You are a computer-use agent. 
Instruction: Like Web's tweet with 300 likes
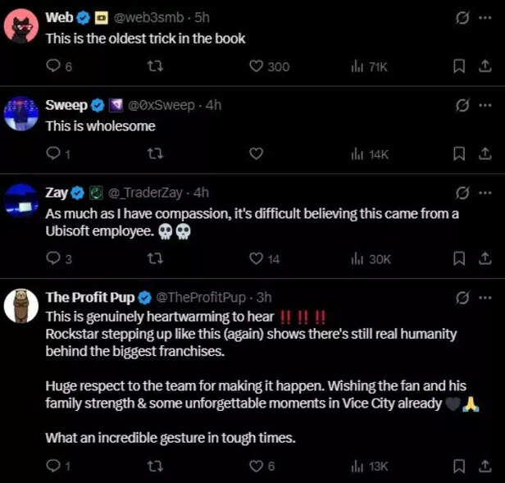tap(255, 66)
